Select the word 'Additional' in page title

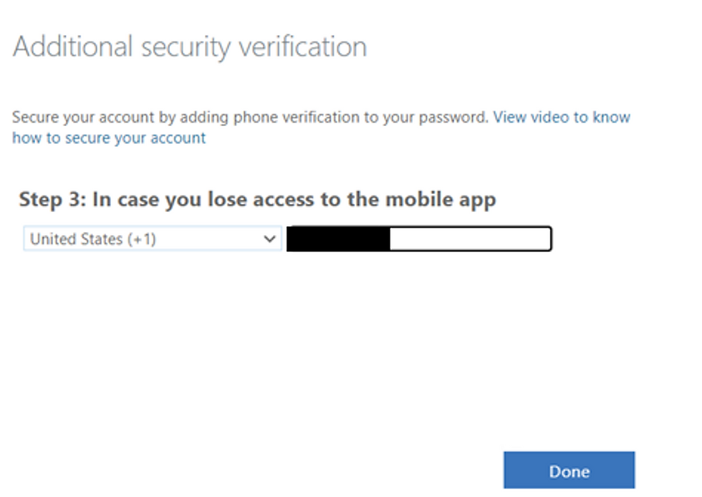coord(73,47)
